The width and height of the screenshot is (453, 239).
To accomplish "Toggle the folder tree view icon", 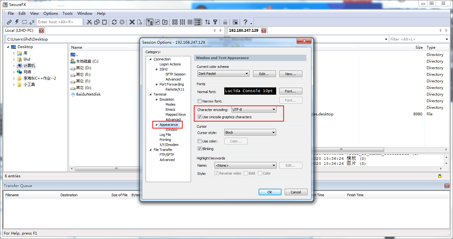I will click(150, 22).
